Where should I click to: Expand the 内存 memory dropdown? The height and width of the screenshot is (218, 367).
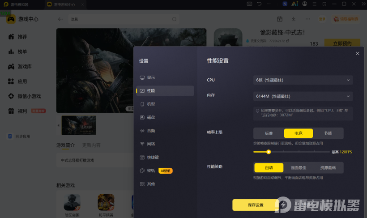(x=303, y=96)
